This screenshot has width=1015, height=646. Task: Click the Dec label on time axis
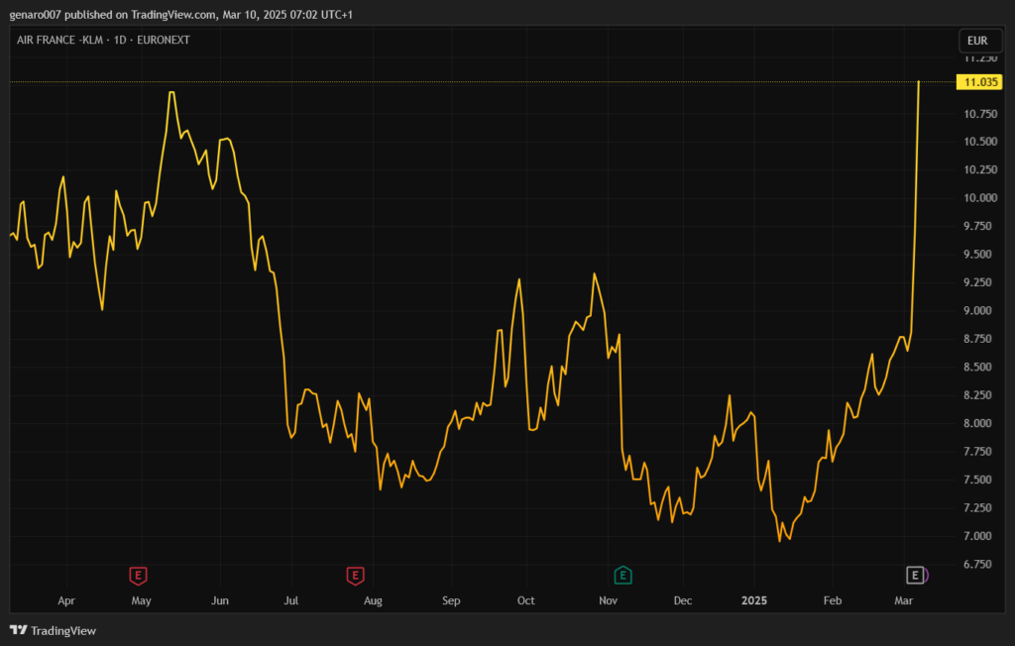682,600
